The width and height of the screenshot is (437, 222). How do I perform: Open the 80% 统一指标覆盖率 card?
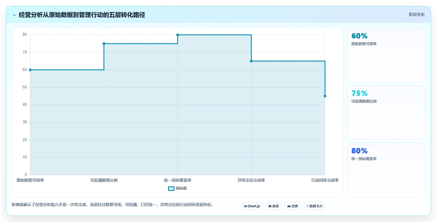click(x=386, y=170)
